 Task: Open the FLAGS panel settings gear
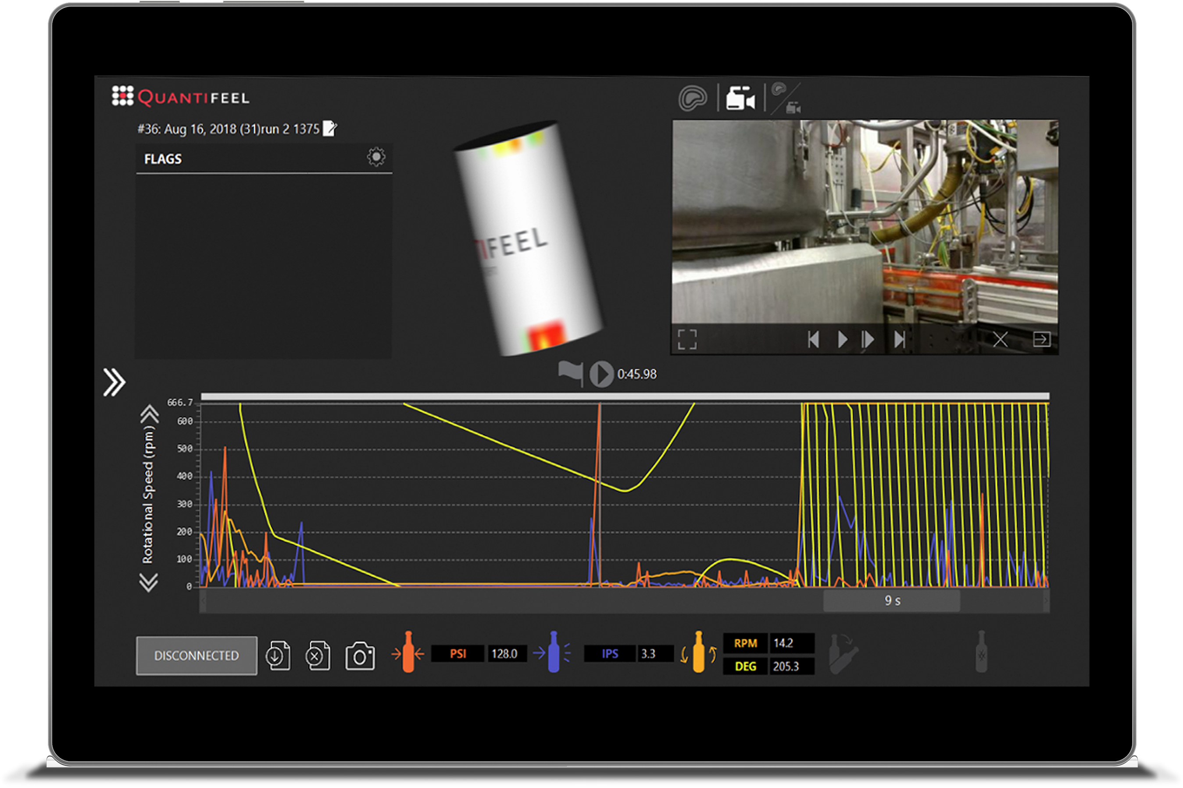click(377, 157)
